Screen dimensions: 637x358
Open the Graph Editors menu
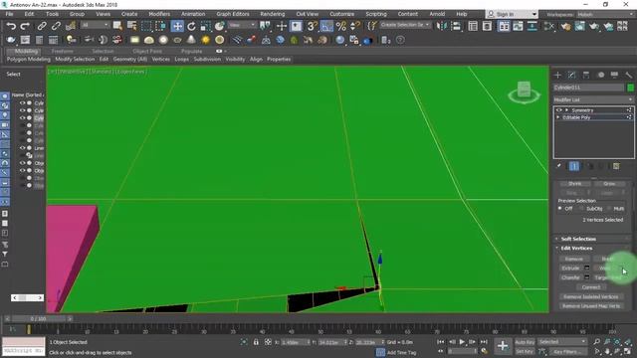point(233,14)
